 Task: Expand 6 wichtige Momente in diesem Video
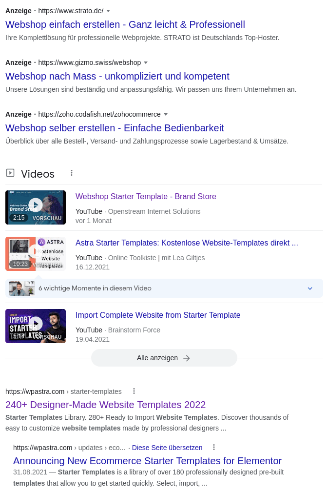coord(310,288)
